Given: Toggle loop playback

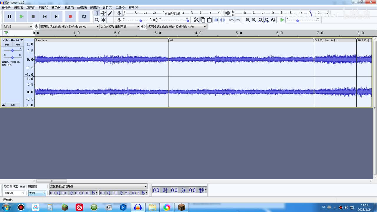Looking at the screenshot, I should [x=84, y=16].
